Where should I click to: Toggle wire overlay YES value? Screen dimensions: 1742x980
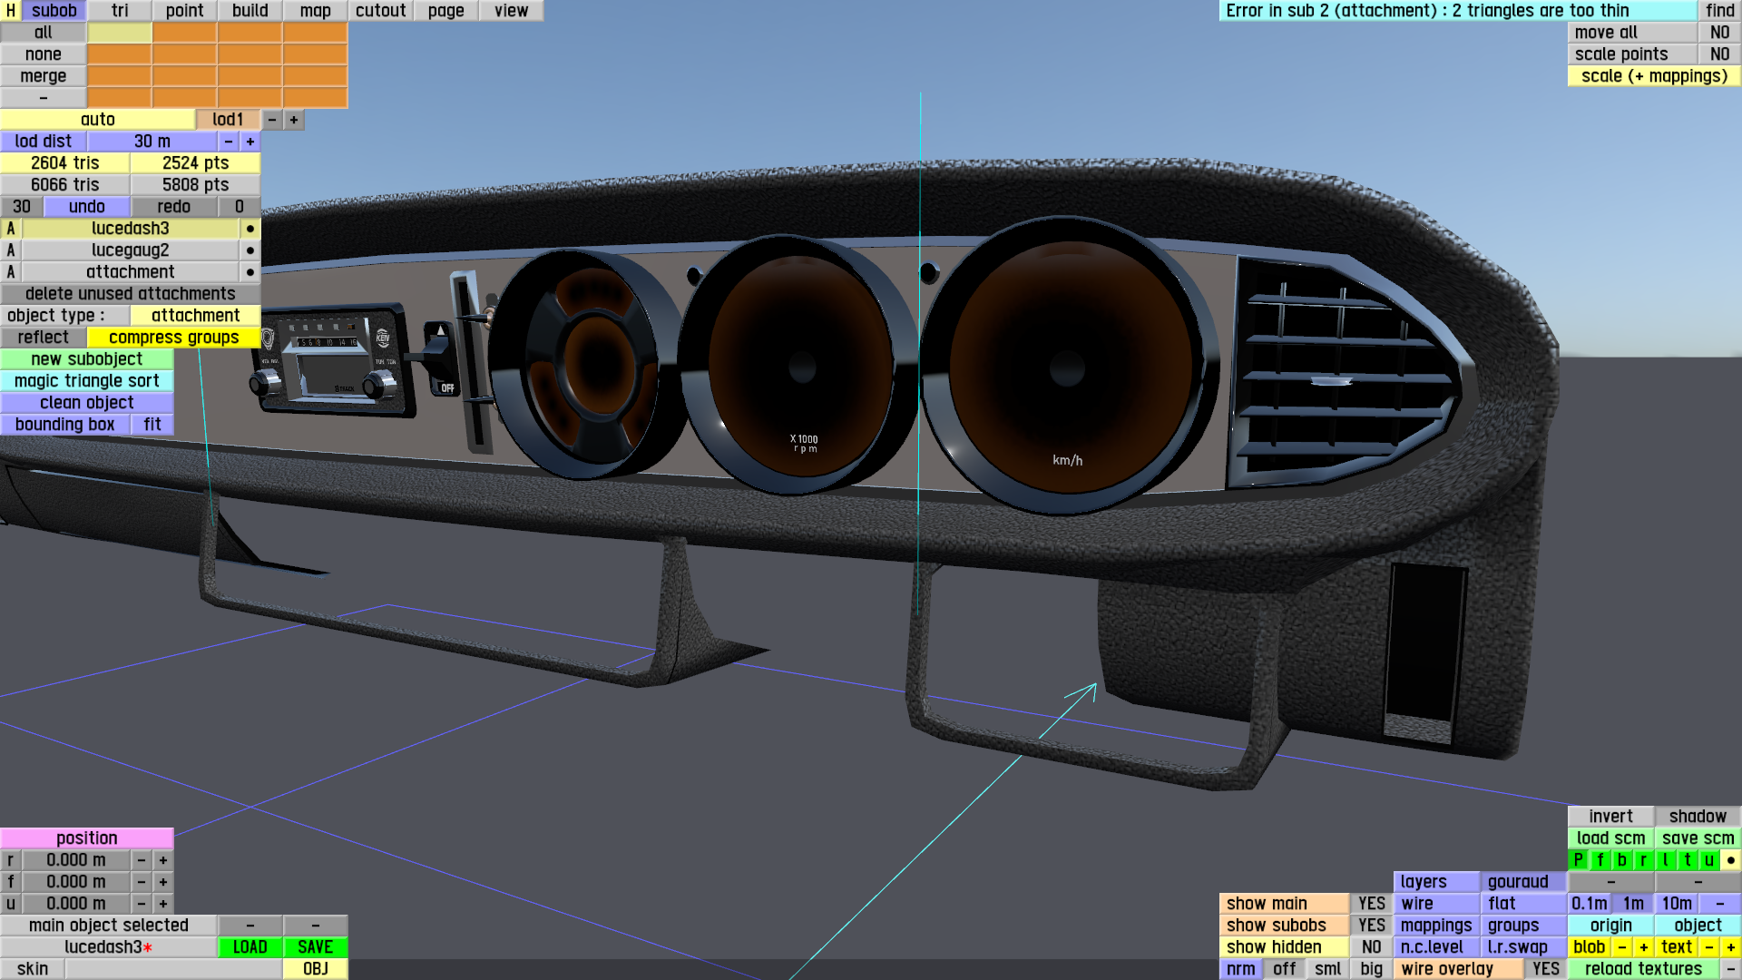(x=1545, y=969)
